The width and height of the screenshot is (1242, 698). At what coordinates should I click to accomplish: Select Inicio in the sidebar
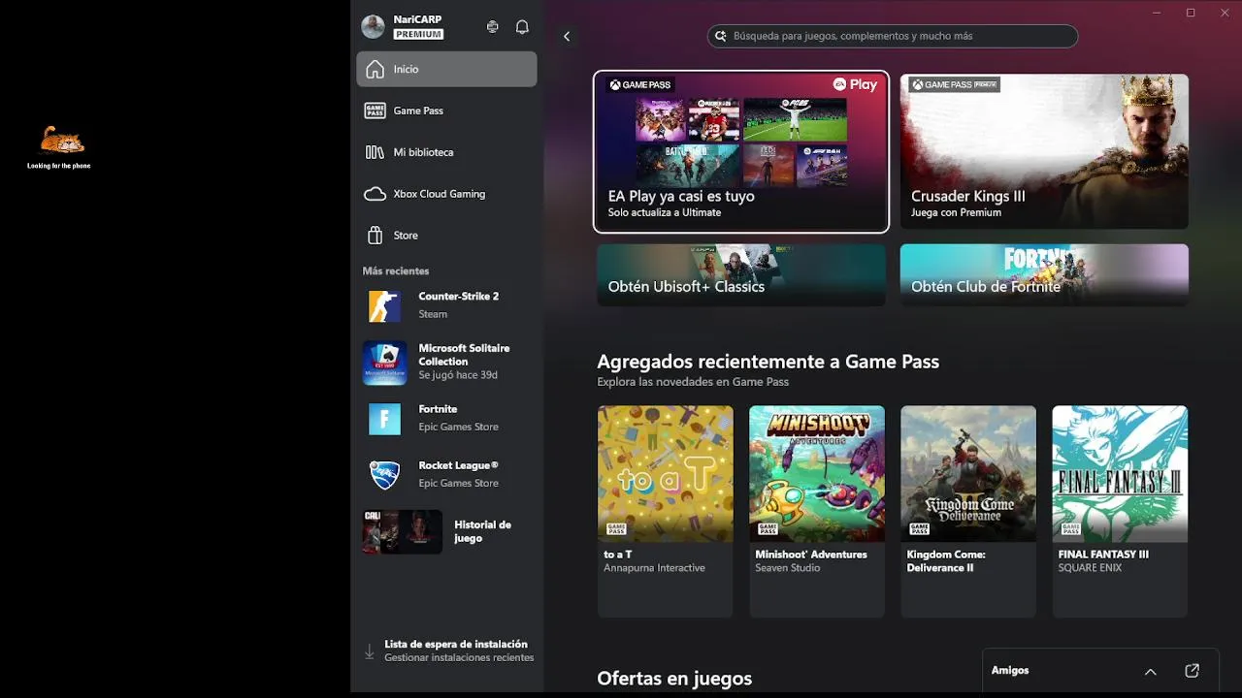(446, 69)
